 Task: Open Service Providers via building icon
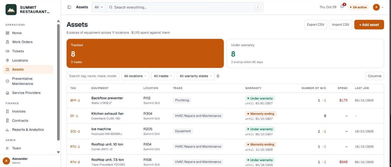click(7, 93)
